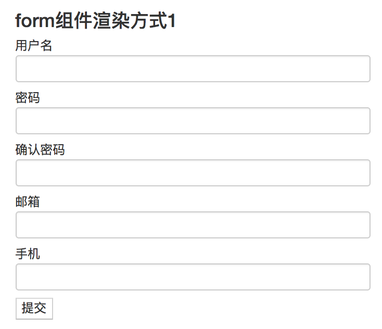Image resolution: width=382 pixels, height=329 pixels.
Task: Place cursor in phone number box
Action: pyautogui.click(x=193, y=277)
